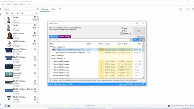
Task: Click the room icon on Amaze PAinting row
Action: pyautogui.click(x=35, y=49)
